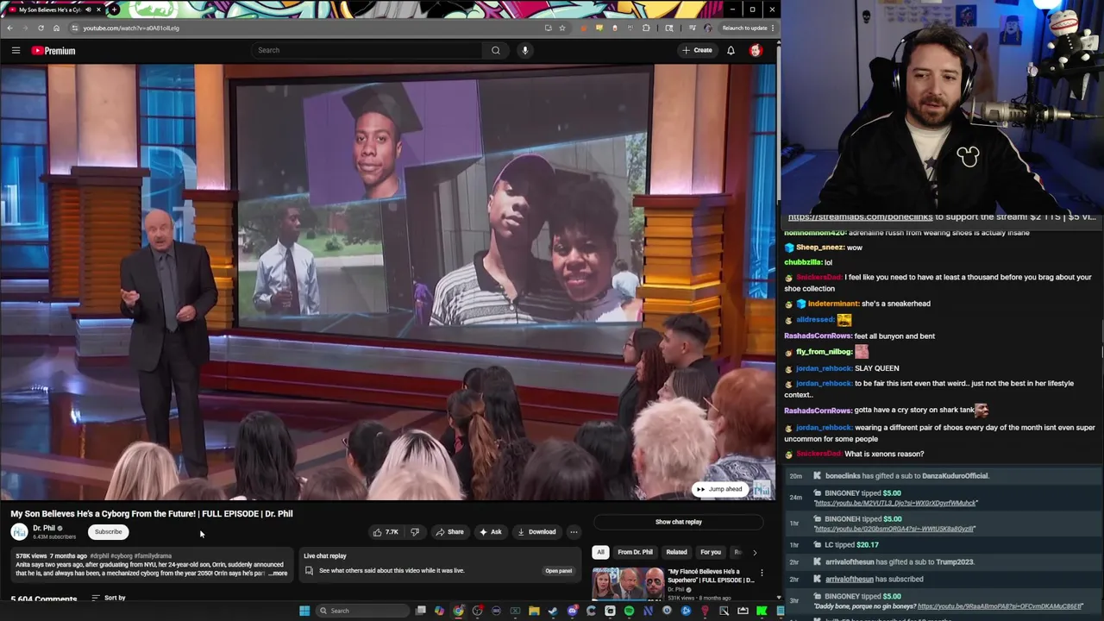Screen dimensions: 1104x621
Task: Click 'arrivalofthesun has subscribed' event
Action: click(875, 580)
